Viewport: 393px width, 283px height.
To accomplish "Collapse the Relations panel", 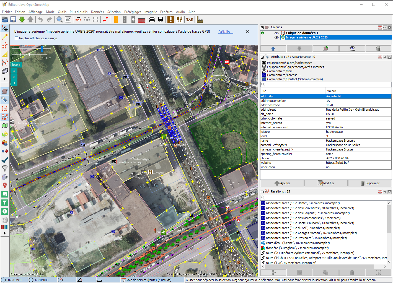I will point(262,192).
